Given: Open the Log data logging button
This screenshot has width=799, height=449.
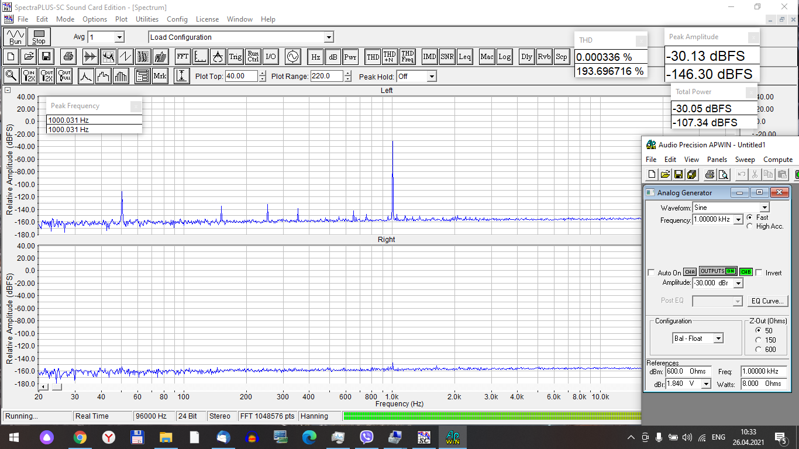Looking at the screenshot, I should pos(504,57).
